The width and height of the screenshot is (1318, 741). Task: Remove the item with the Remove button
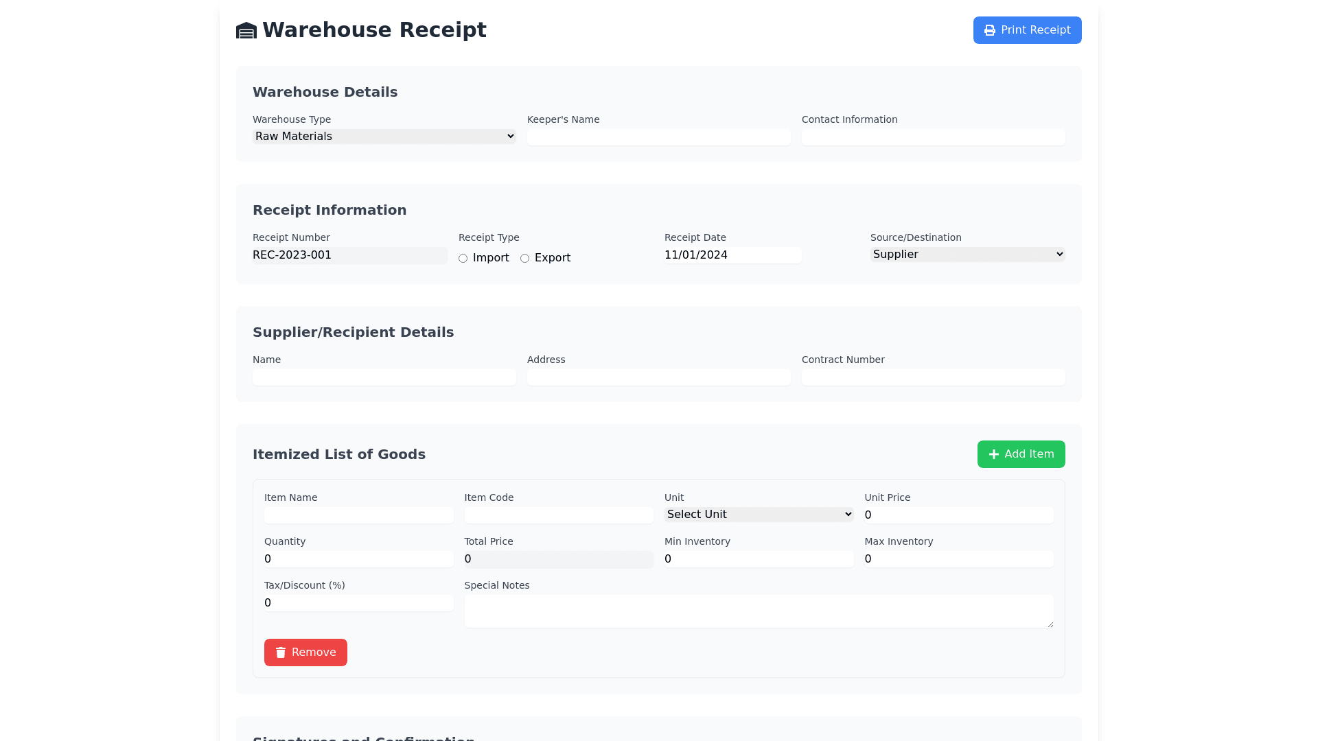pyautogui.click(x=305, y=652)
